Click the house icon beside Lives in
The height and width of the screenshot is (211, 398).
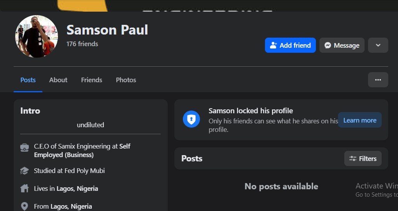tap(25, 189)
